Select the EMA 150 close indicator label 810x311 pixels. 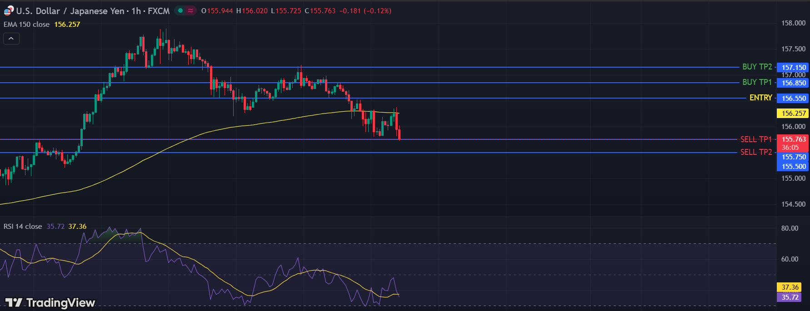26,25
